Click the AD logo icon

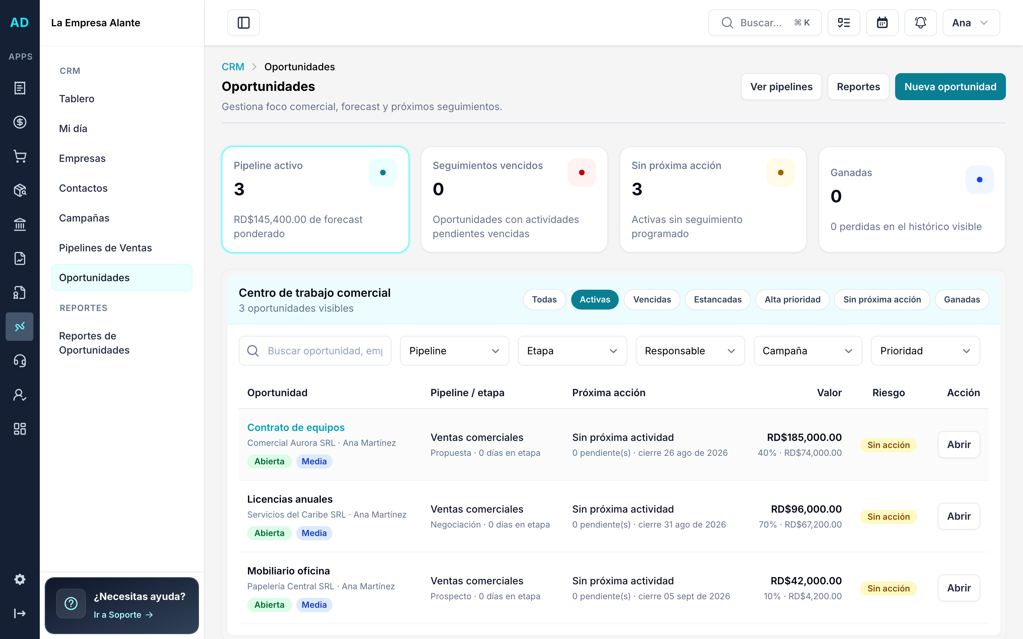pos(20,22)
